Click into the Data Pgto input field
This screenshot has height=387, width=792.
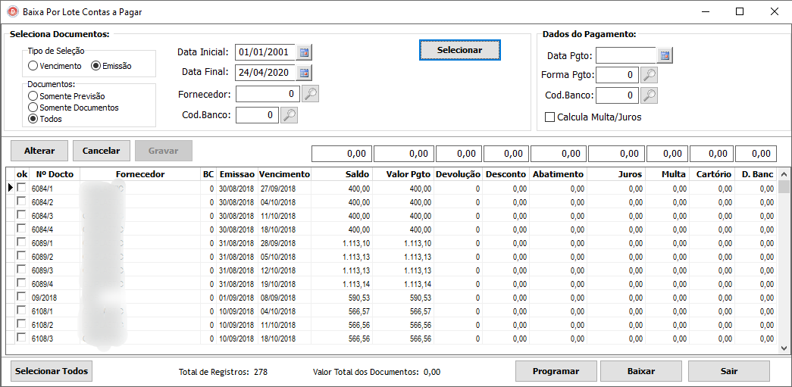point(625,55)
